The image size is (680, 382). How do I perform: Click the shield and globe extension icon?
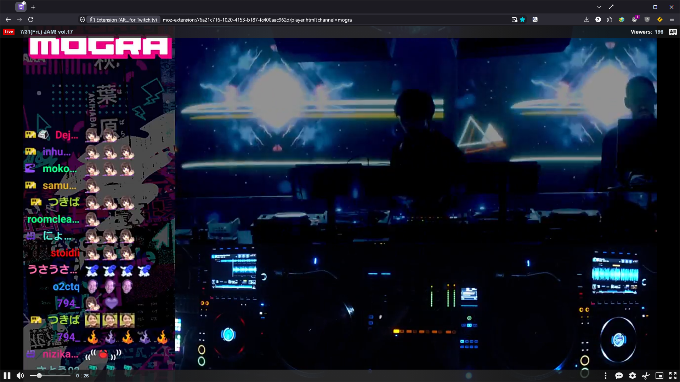622,20
